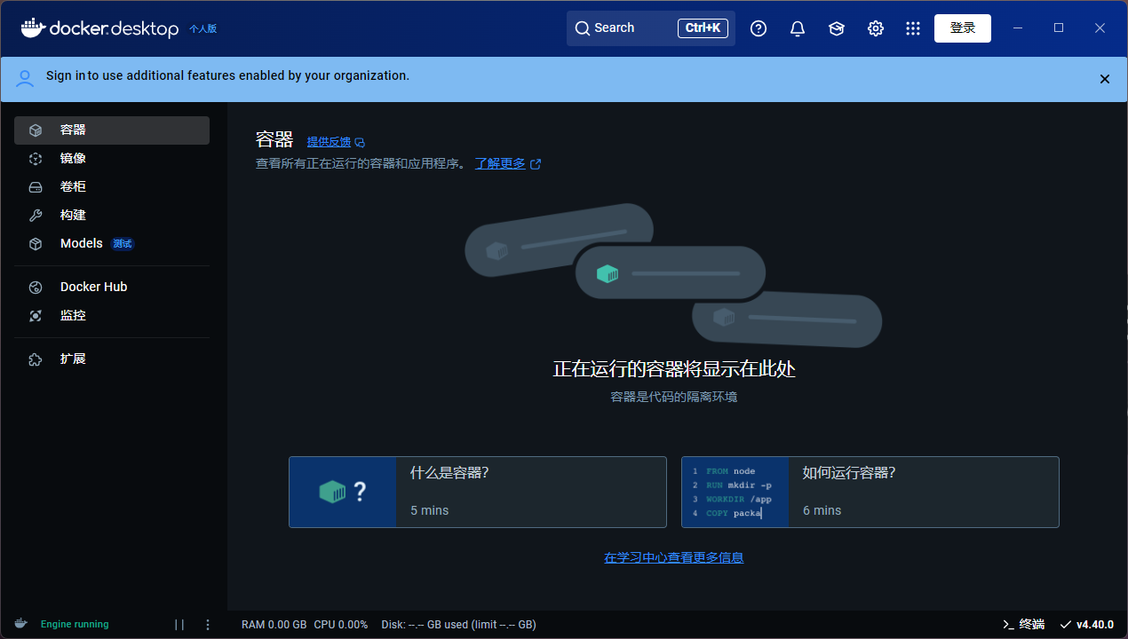
Task: Click the update checkmark icon near v4.40.0
Action: click(x=1066, y=624)
